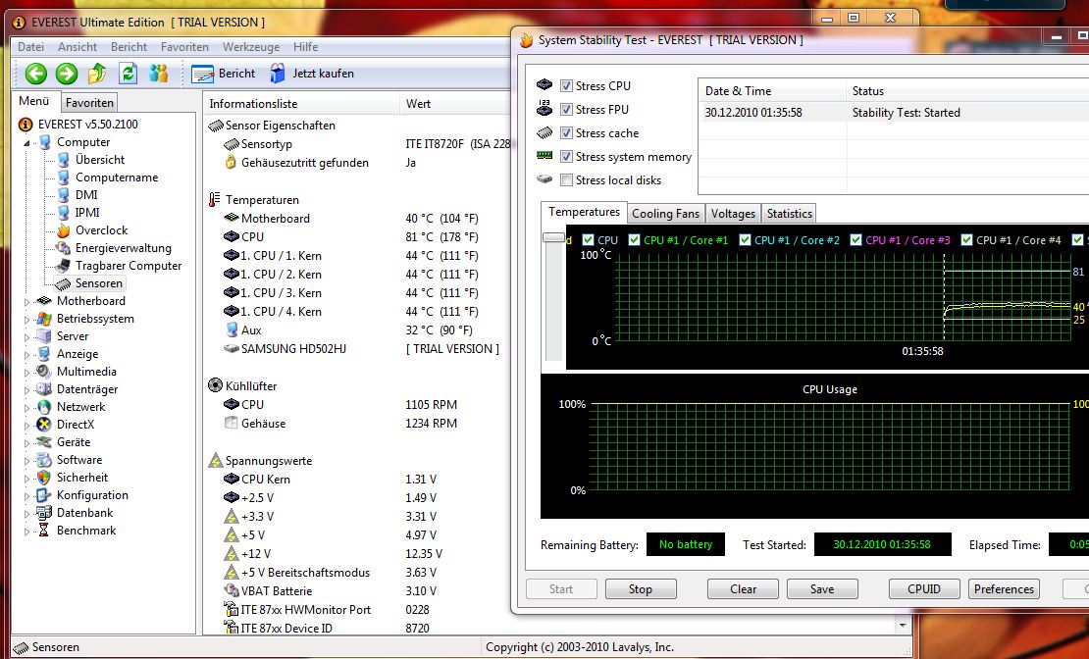Screen dimensions: 1089x659
Task: Click the VBAT Batterie icon
Action: 232,591
